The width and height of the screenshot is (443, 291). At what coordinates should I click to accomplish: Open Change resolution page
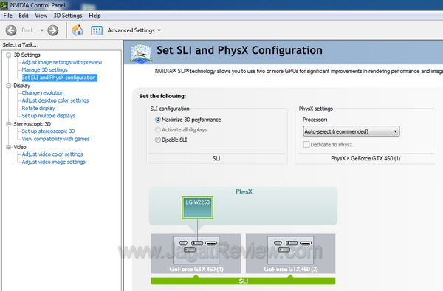click(x=43, y=92)
